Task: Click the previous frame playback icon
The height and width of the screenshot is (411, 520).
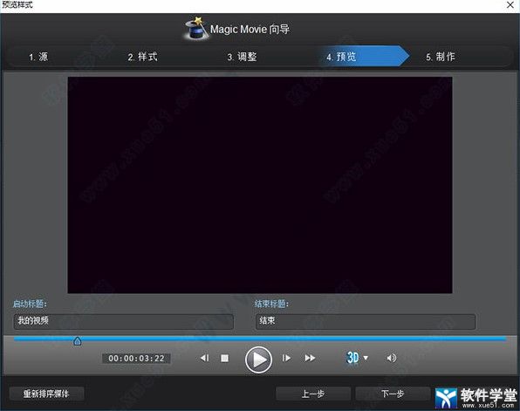Action: [205, 358]
